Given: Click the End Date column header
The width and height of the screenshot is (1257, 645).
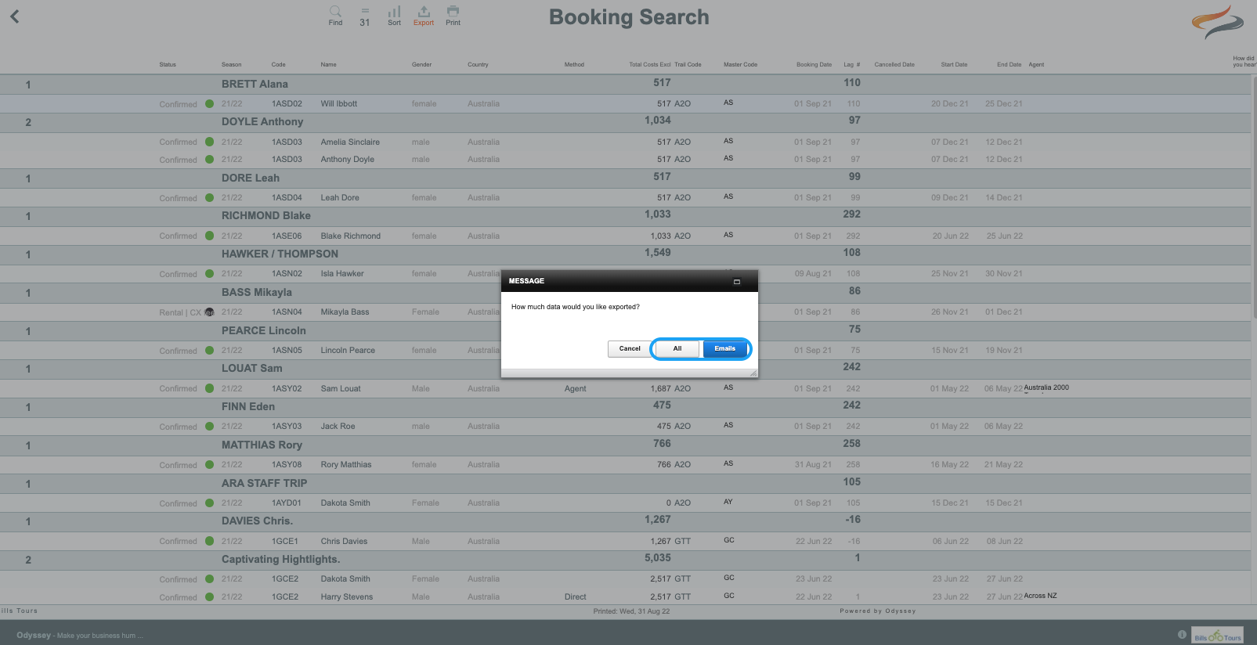Looking at the screenshot, I should click(1009, 65).
